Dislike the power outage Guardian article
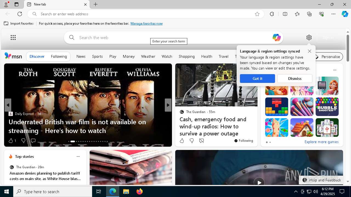Image resolution: width=351 pixels, height=197 pixels. (x=192, y=141)
